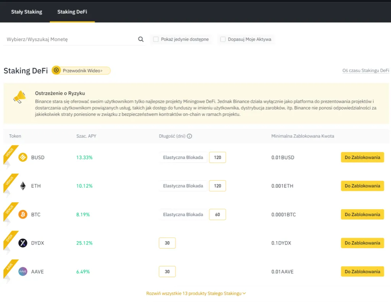This screenshot has height=303, width=391.
Task: Click the 10.12% APY value
Action: (x=84, y=186)
